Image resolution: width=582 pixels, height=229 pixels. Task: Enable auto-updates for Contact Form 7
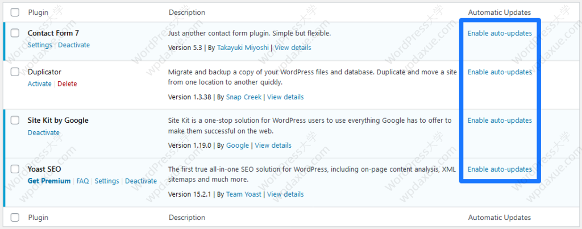pyautogui.click(x=500, y=34)
